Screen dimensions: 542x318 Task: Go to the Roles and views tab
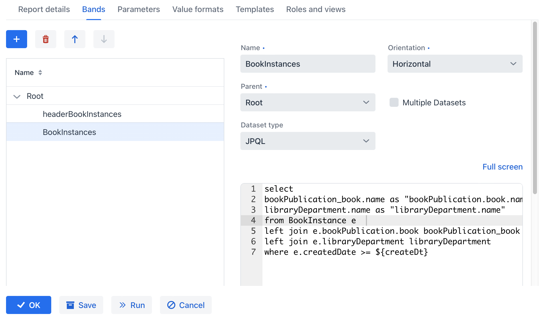coord(316,9)
